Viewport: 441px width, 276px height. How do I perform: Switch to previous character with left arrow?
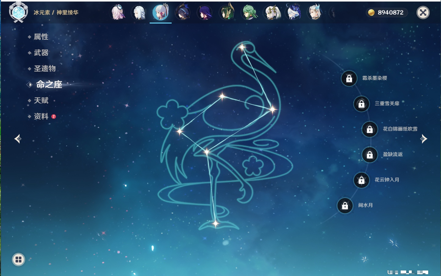[18, 139]
